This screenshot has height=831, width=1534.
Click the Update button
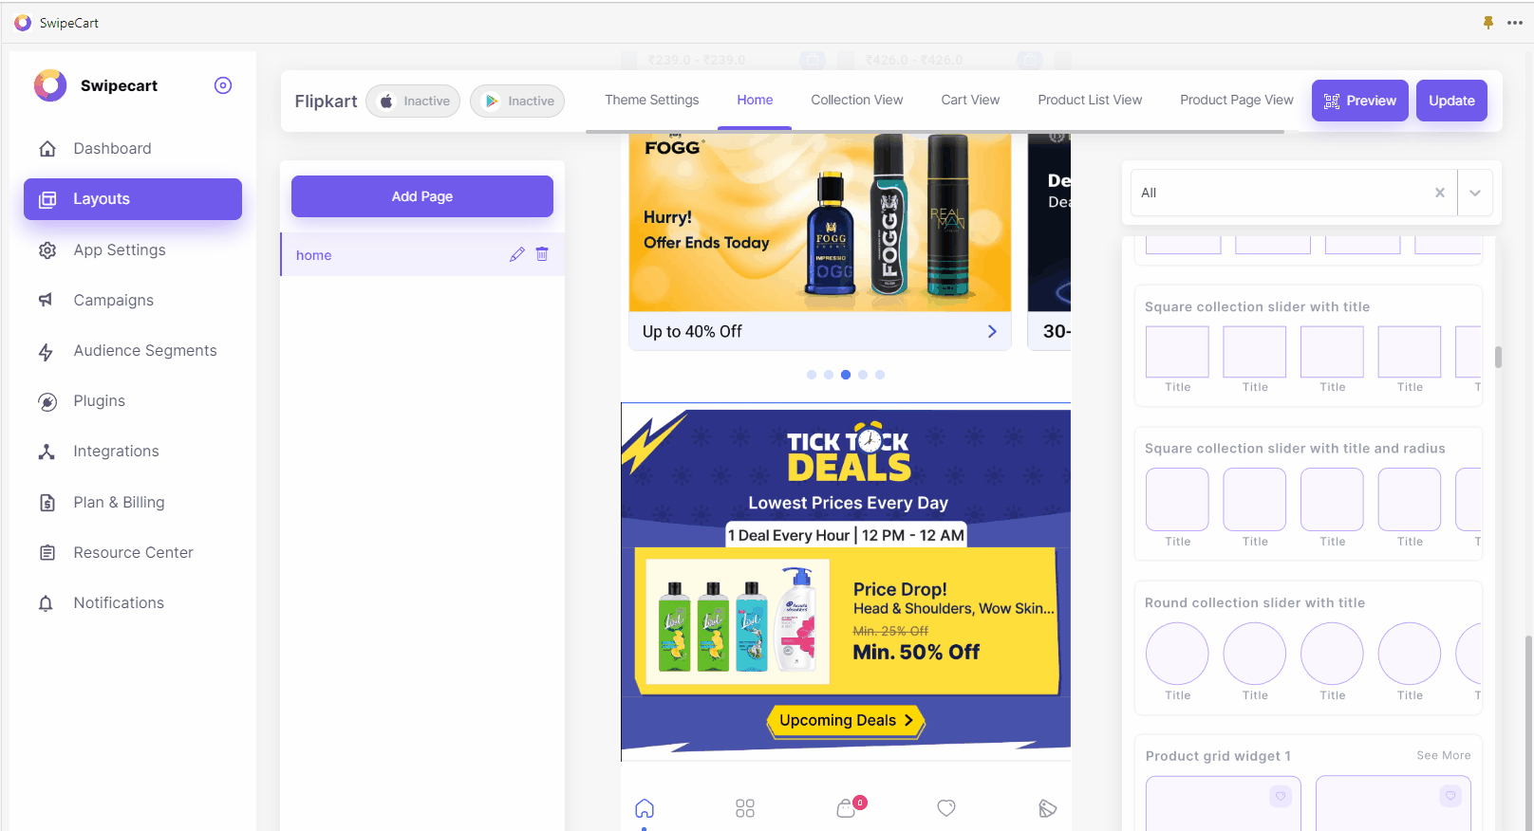(x=1451, y=101)
